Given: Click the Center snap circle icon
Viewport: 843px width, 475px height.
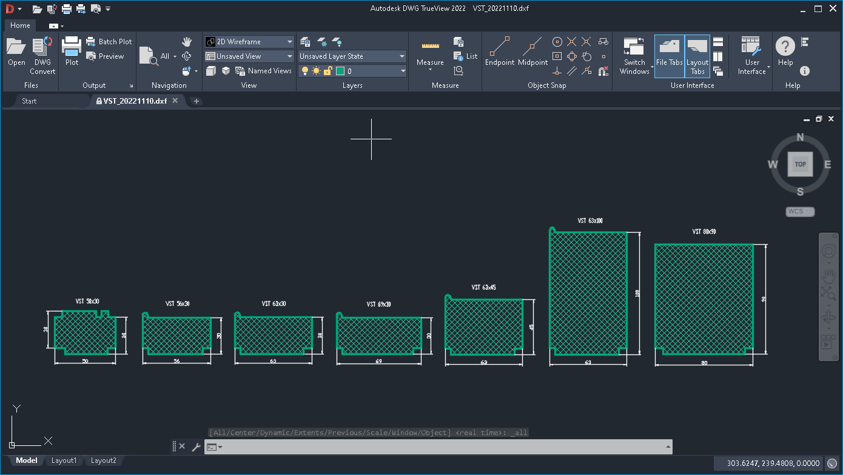Looking at the screenshot, I should [557, 42].
